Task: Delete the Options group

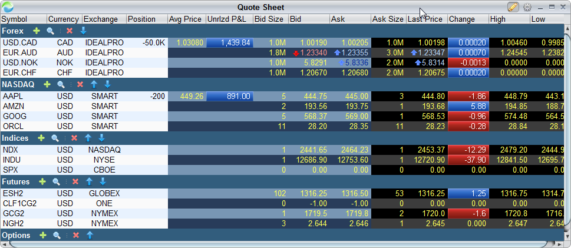Action: (76, 235)
